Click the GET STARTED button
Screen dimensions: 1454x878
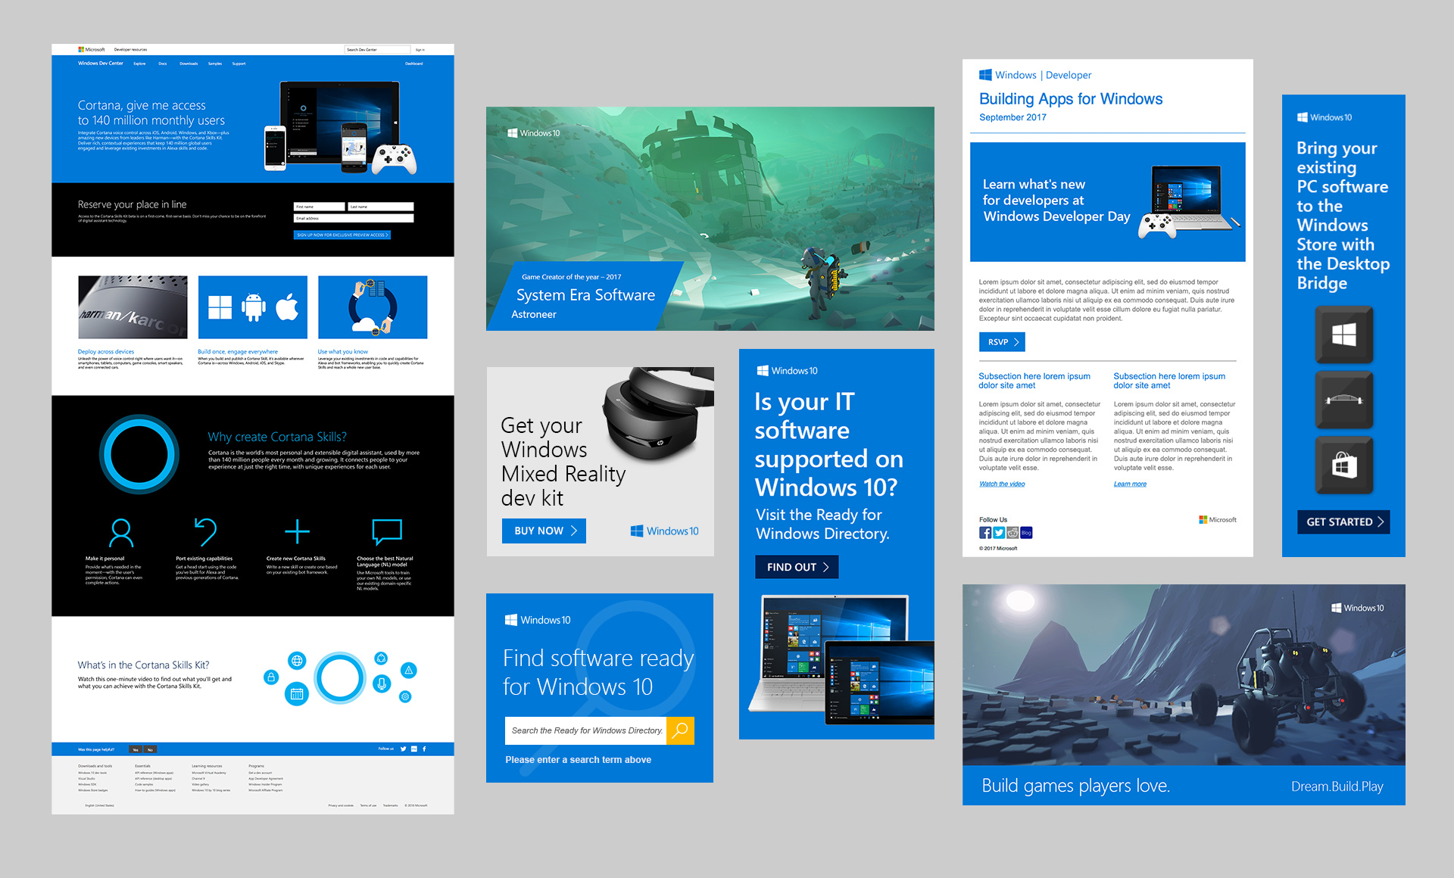1343,522
